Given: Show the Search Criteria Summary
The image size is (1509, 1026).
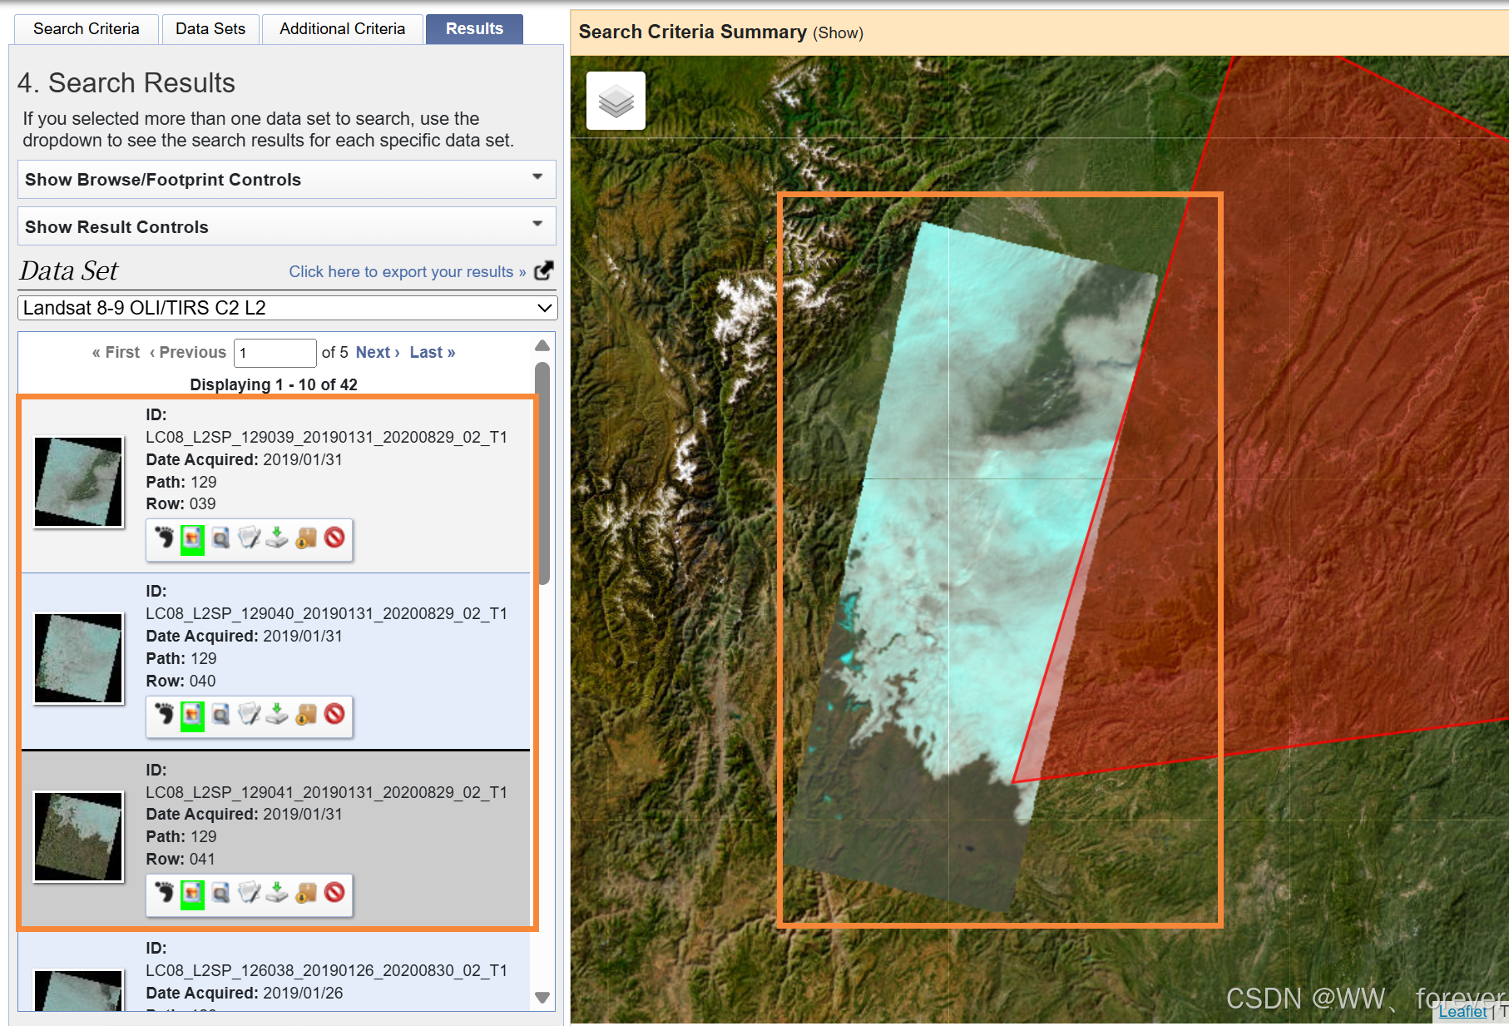Looking at the screenshot, I should 838,33.
